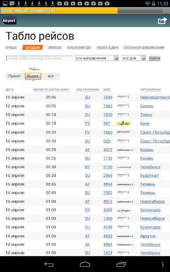Open flight number 4964 link
Viewport: 170px width, 272px height.
coord(108,244)
